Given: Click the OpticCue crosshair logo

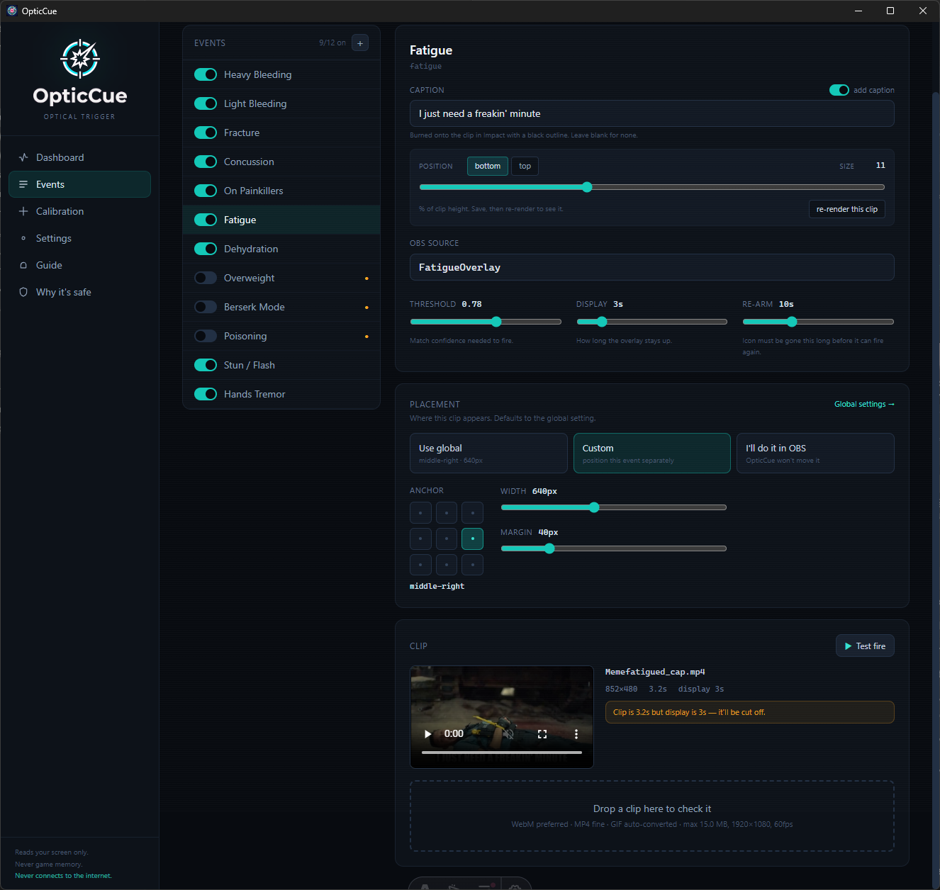Looking at the screenshot, I should click(x=80, y=59).
